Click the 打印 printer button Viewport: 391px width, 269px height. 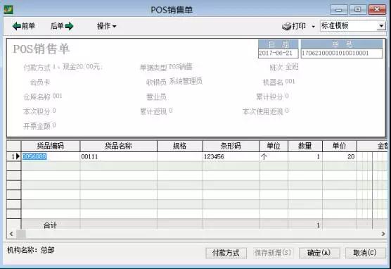point(294,26)
